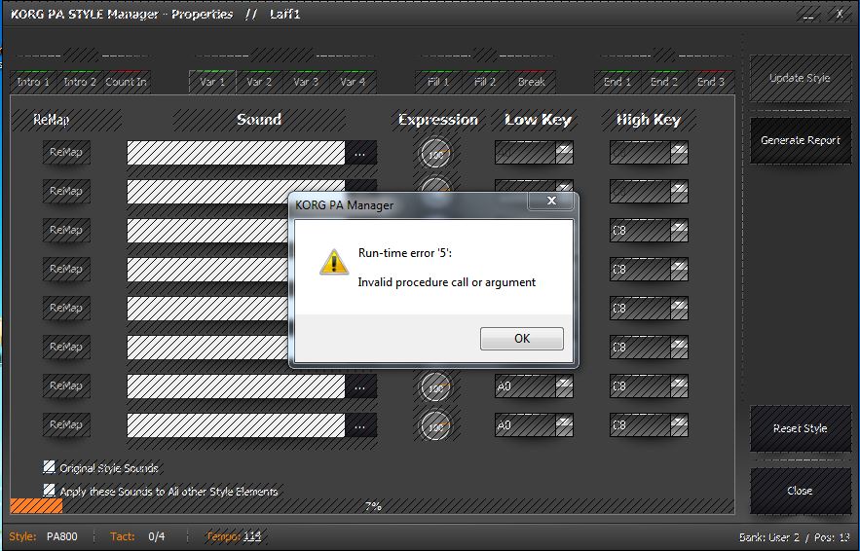This screenshot has height=551, width=860.
Task: Expand the seventh row High Key dropdown
Action: pyautogui.click(x=679, y=386)
